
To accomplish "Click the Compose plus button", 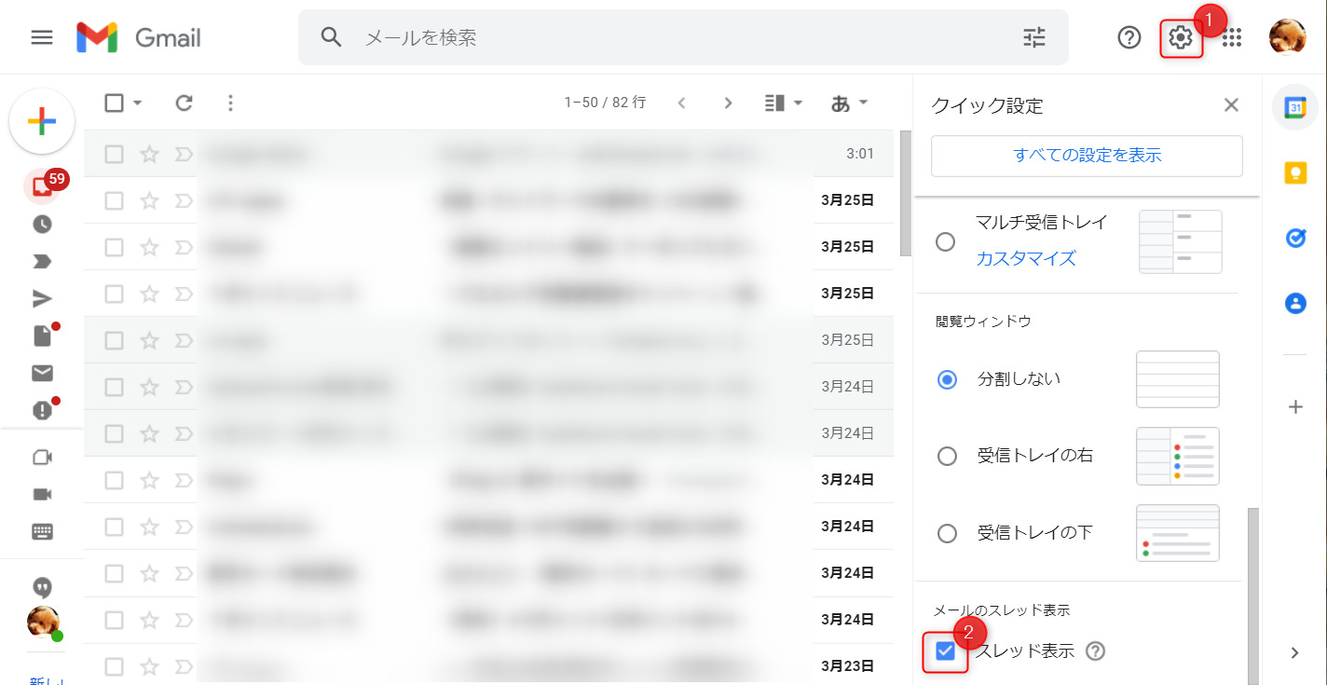I will pyautogui.click(x=42, y=121).
